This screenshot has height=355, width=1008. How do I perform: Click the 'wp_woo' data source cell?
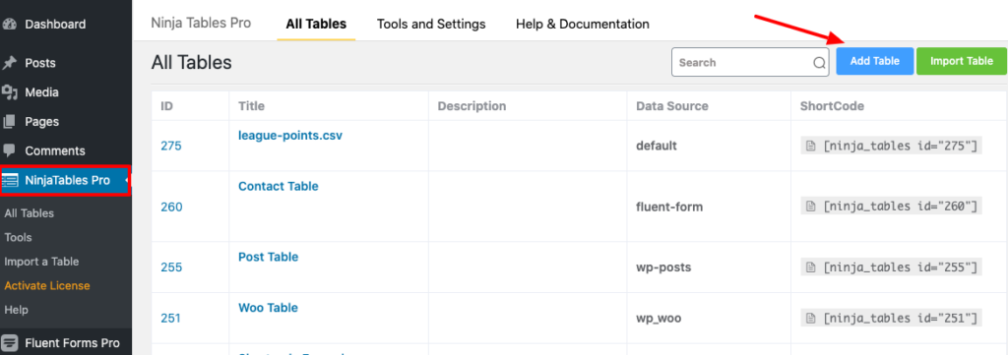(659, 318)
